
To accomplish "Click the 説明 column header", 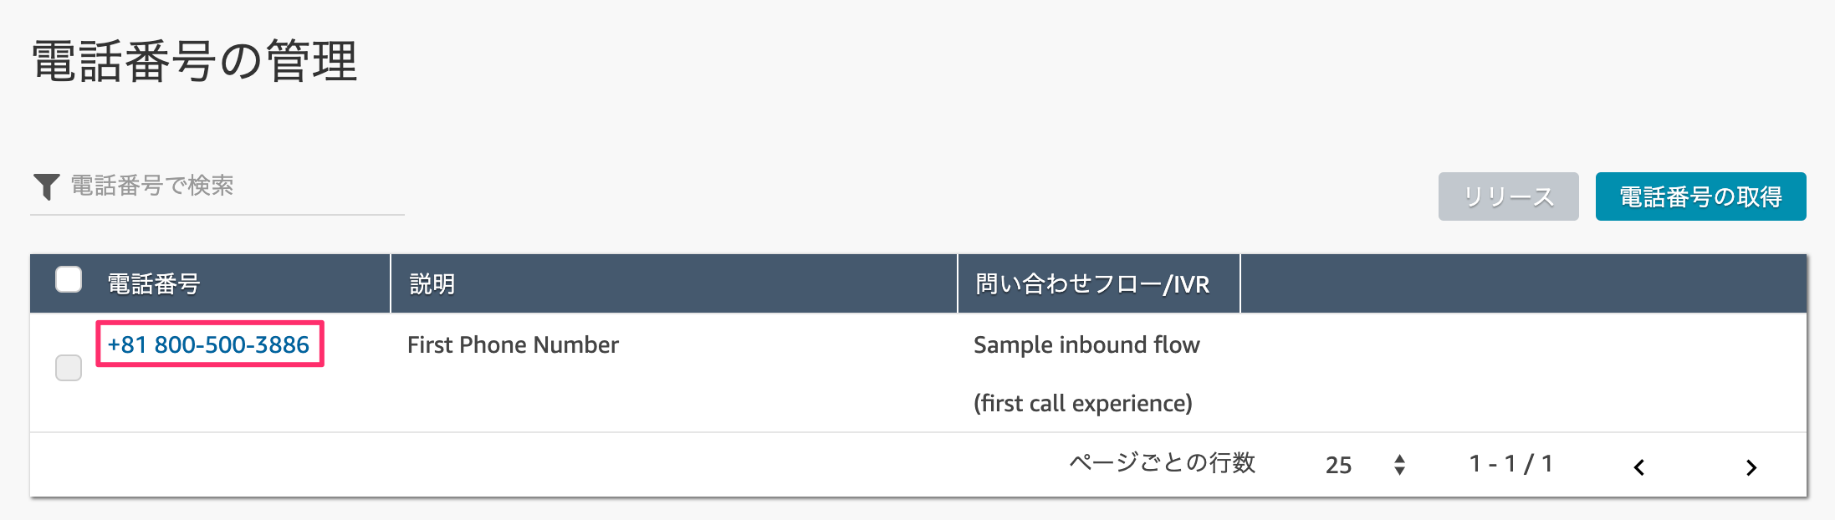I will (x=432, y=284).
